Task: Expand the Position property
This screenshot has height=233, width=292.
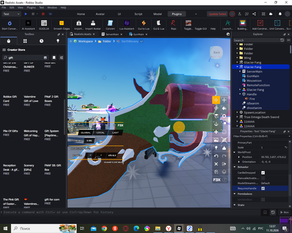Action: [239, 157]
